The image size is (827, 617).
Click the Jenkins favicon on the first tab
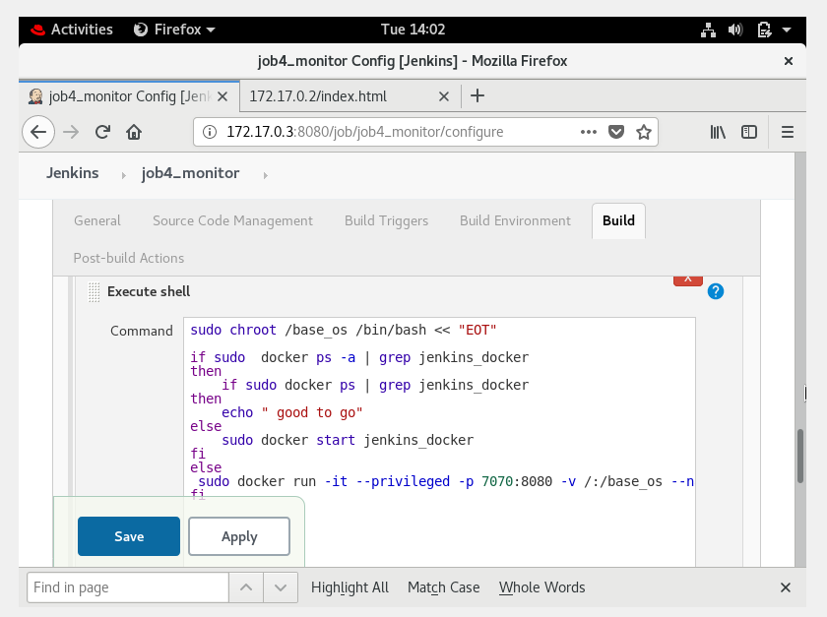pyautogui.click(x=35, y=96)
